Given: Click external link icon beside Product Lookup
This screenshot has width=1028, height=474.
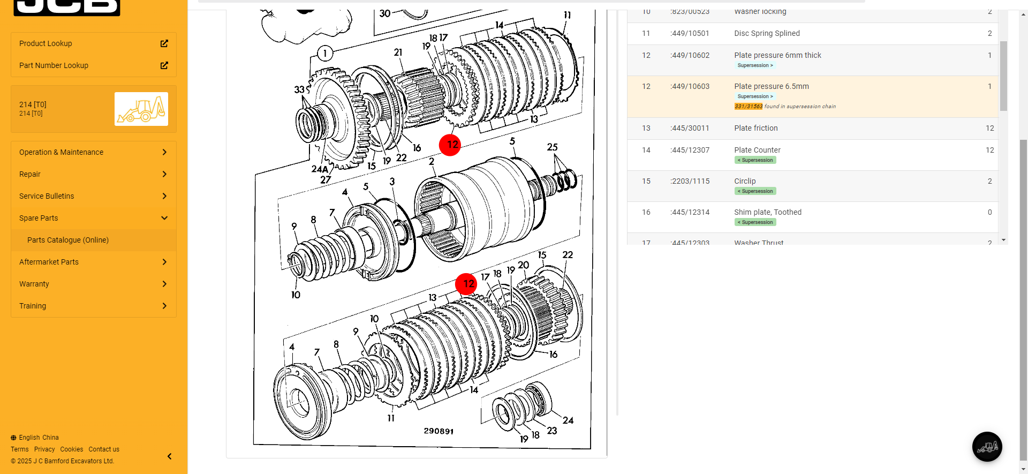Looking at the screenshot, I should click(x=164, y=43).
